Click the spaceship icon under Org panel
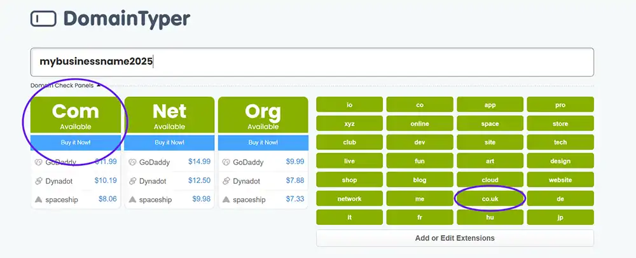636x258 pixels. 226,200
